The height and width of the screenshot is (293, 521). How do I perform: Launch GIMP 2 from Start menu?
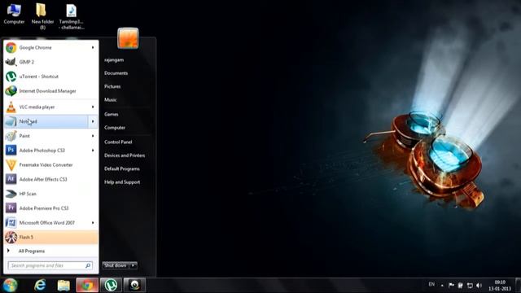click(x=50, y=62)
